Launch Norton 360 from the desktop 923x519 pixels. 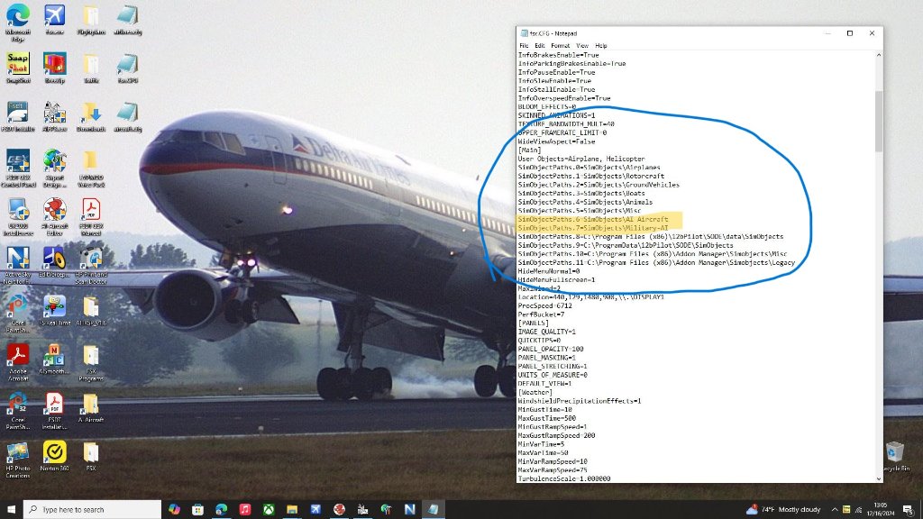click(54, 452)
